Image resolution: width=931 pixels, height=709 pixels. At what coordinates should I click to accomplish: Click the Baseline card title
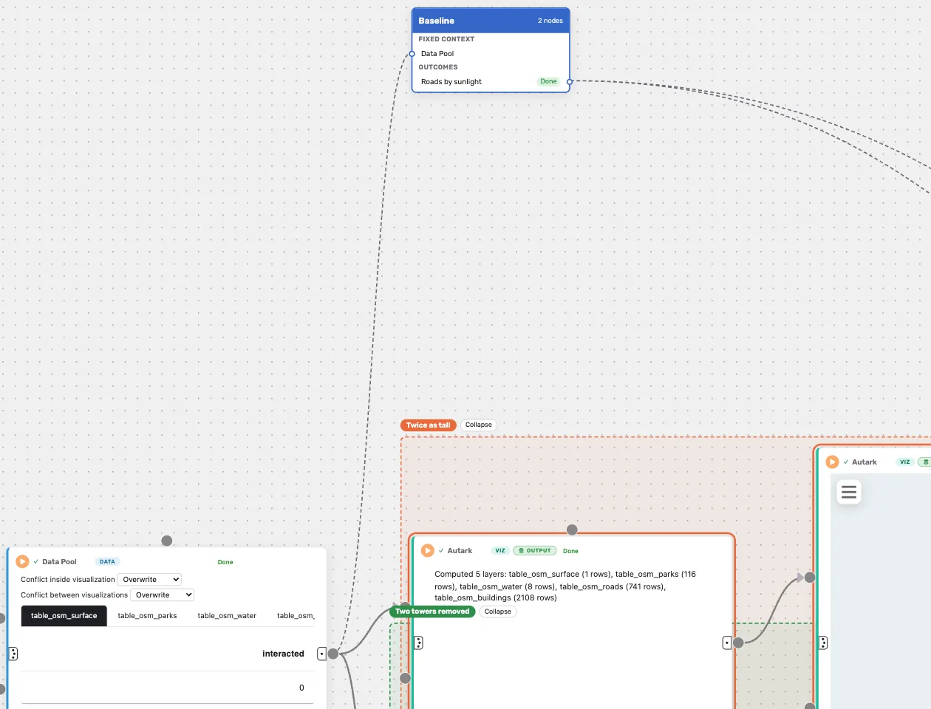pyautogui.click(x=436, y=21)
